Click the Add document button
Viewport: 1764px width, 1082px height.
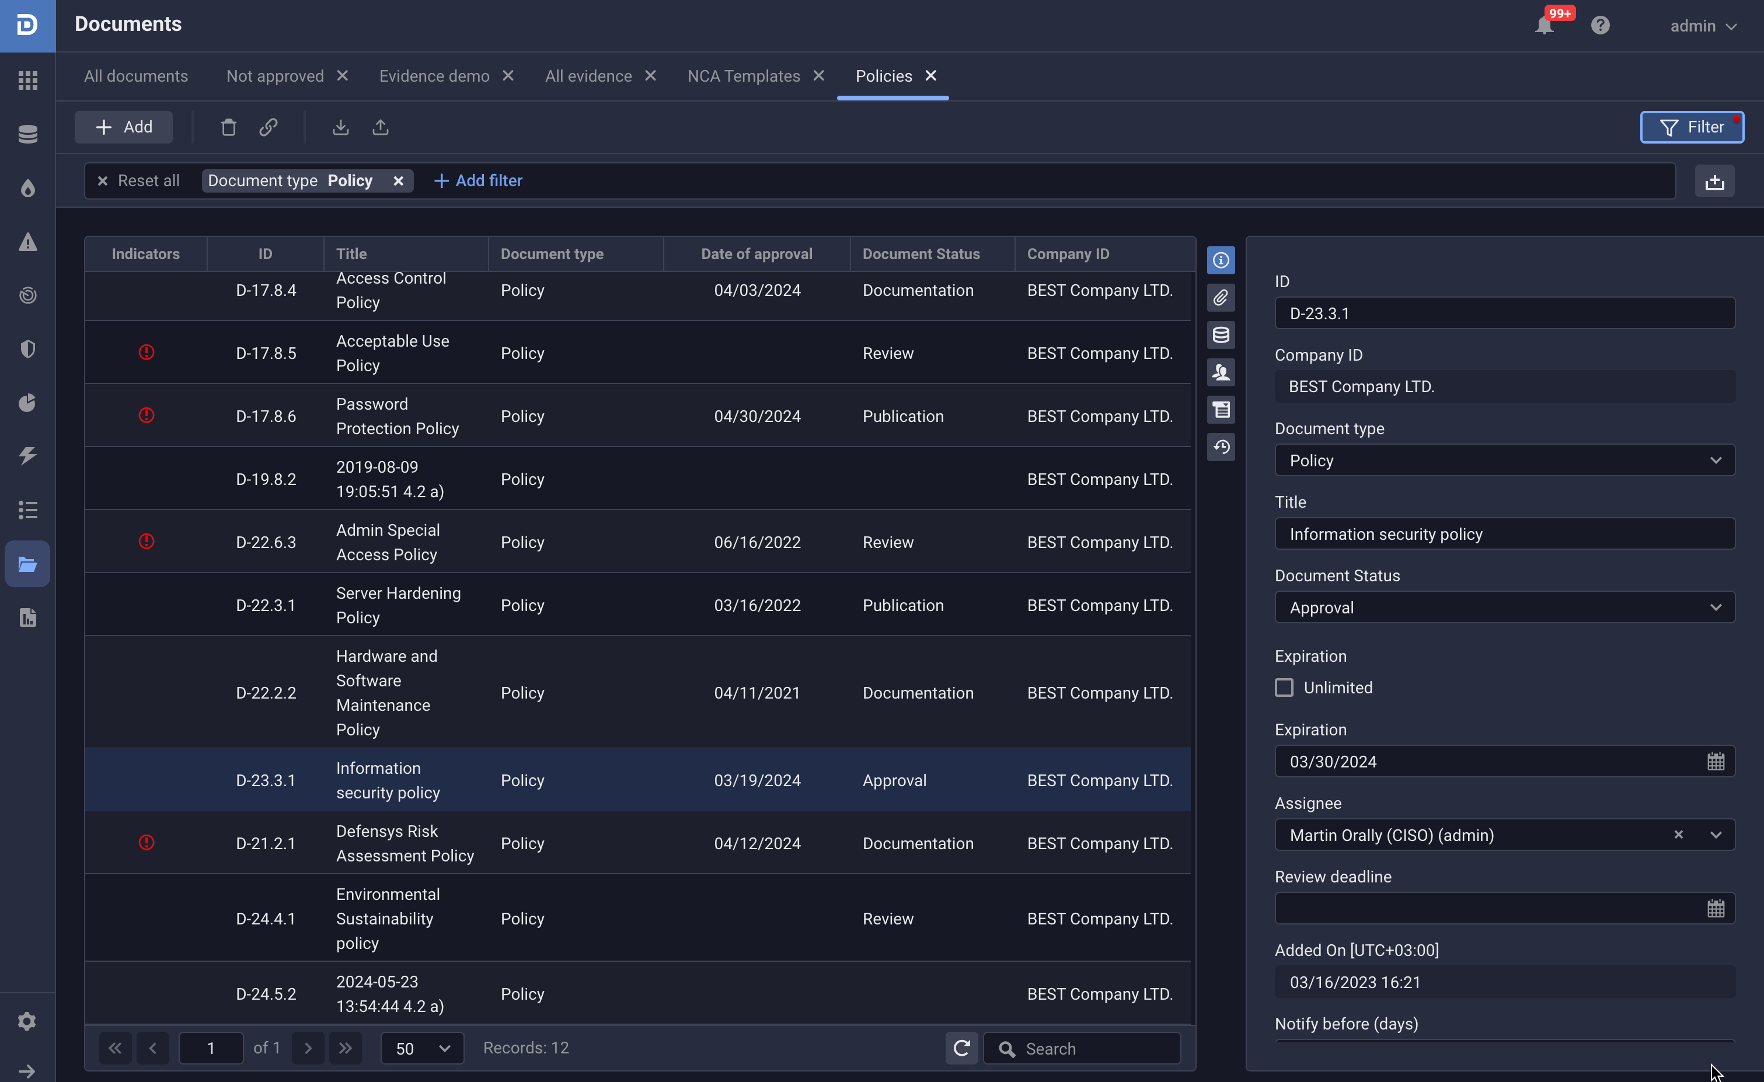(x=124, y=127)
